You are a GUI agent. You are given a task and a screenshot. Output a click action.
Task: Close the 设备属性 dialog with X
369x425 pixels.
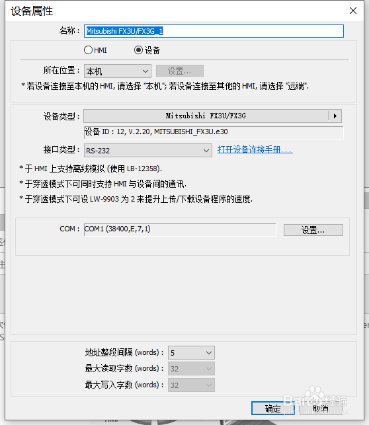coord(352,11)
